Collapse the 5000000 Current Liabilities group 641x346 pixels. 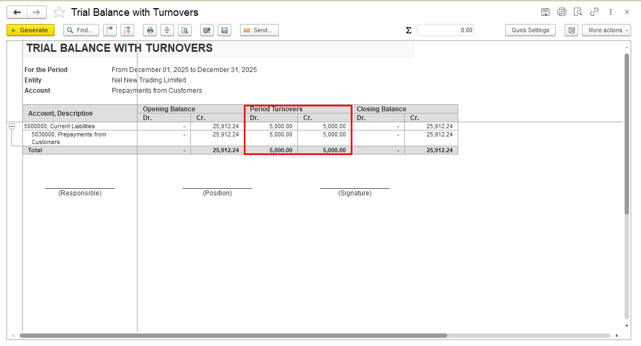click(x=12, y=127)
